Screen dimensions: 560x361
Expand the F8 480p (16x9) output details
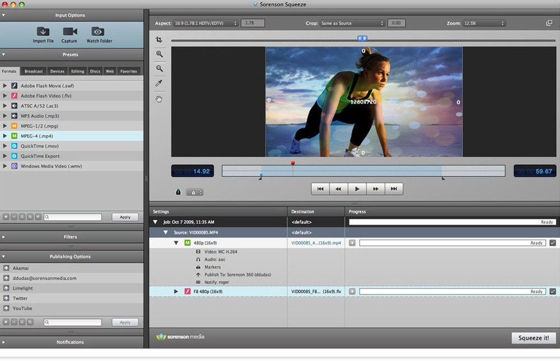pyautogui.click(x=176, y=292)
